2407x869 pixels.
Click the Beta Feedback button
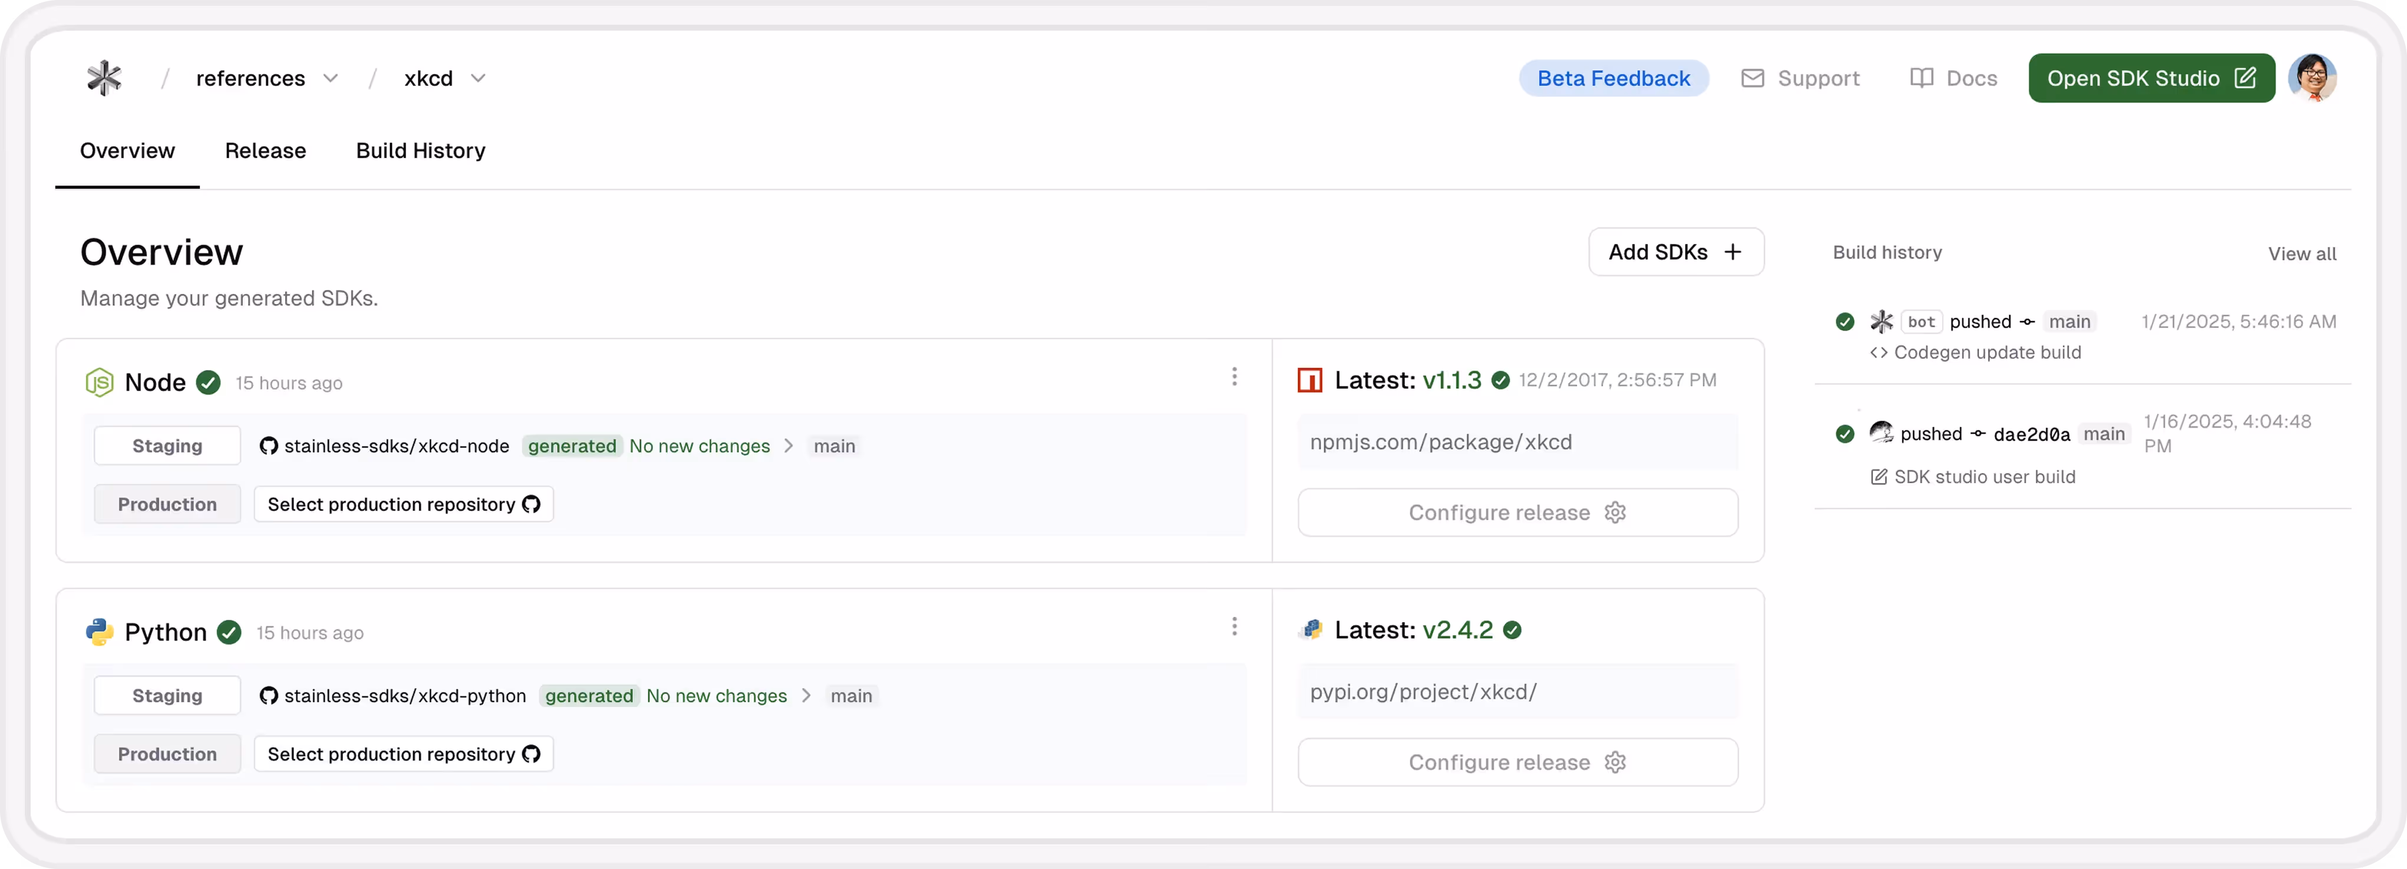(1613, 78)
